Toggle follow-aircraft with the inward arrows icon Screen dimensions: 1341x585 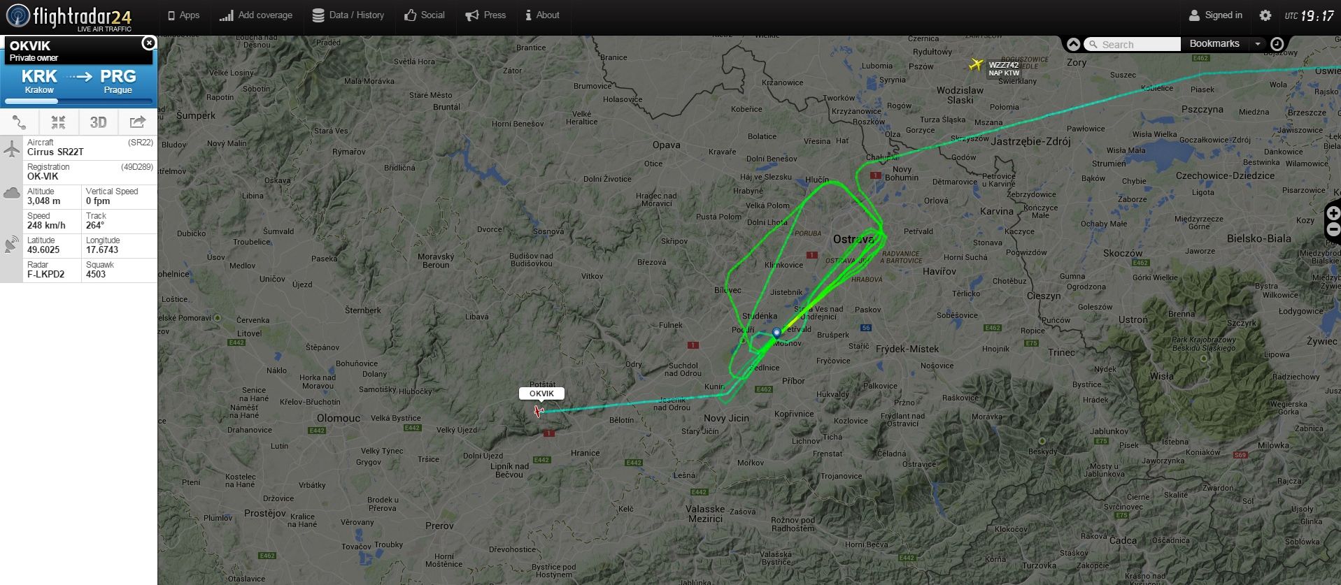point(59,122)
